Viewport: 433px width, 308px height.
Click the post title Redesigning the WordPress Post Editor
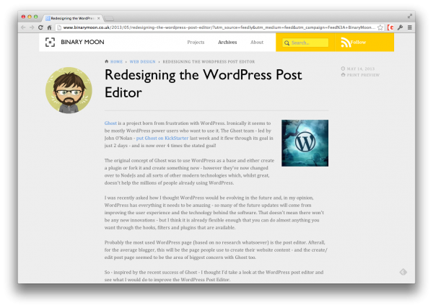[204, 84]
